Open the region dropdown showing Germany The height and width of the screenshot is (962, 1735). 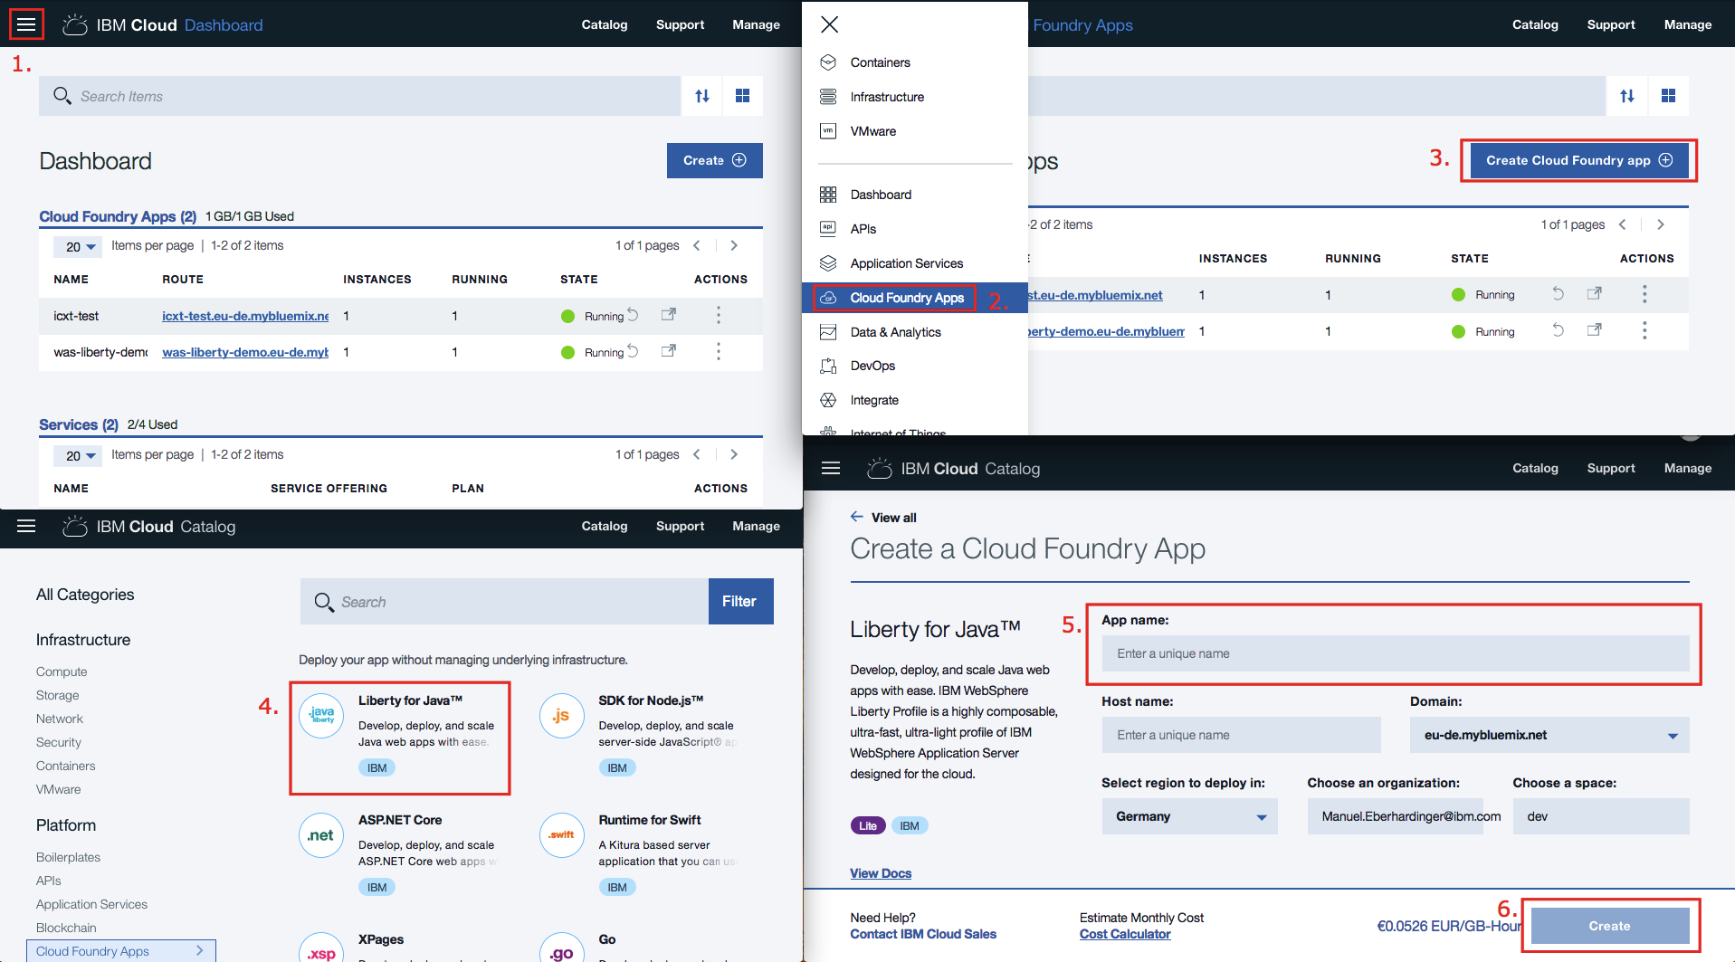coord(1189,816)
